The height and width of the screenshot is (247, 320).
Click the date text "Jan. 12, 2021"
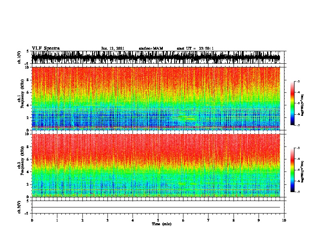[x=113, y=48]
